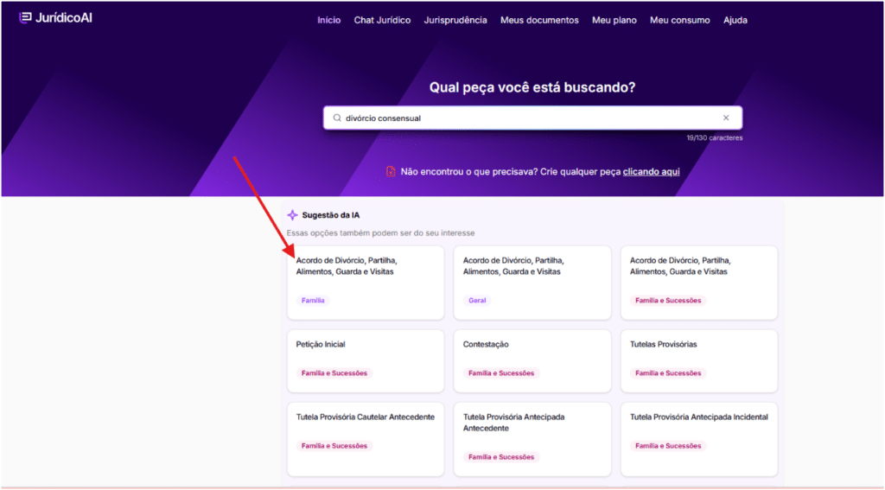View Meu consumo

coord(679,21)
